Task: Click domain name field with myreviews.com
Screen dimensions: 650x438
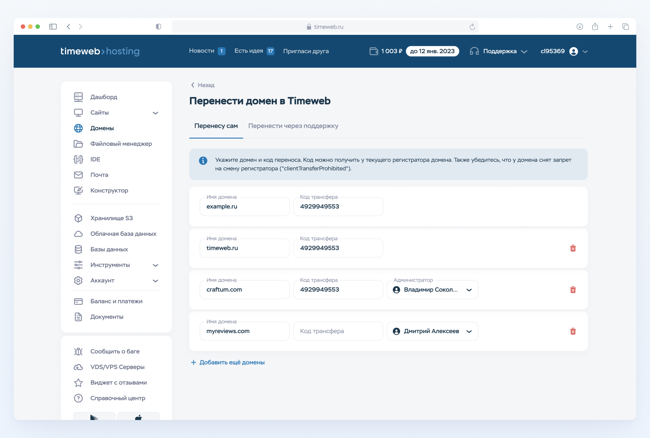Action: (245, 331)
